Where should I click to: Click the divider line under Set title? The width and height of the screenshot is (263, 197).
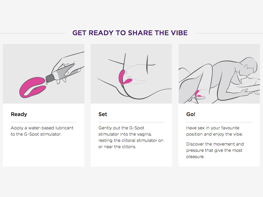pos(131,122)
